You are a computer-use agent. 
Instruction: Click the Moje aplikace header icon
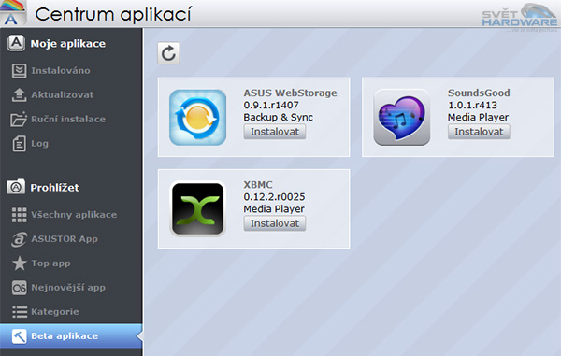click(x=16, y=43)
